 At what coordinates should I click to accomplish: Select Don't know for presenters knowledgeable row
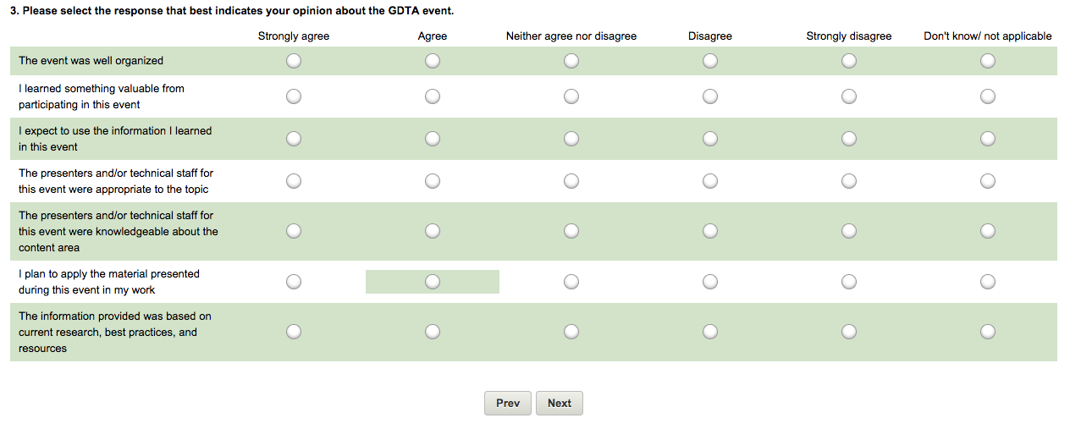tap(988, 231)
